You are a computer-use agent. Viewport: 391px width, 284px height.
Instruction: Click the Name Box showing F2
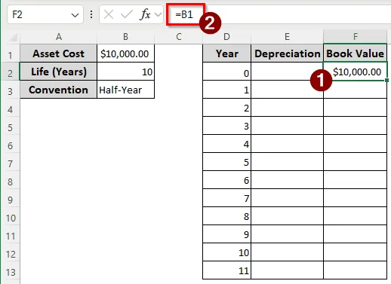pos(45,14)
